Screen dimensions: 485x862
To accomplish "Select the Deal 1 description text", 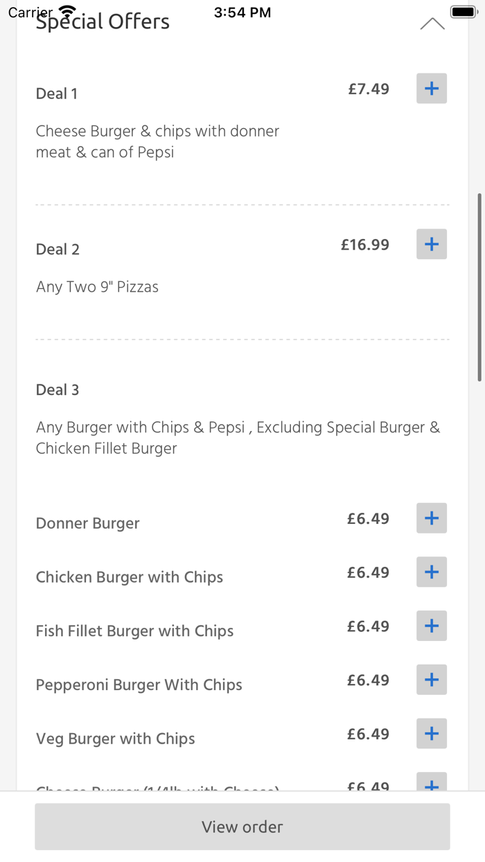I will [157, 141].
